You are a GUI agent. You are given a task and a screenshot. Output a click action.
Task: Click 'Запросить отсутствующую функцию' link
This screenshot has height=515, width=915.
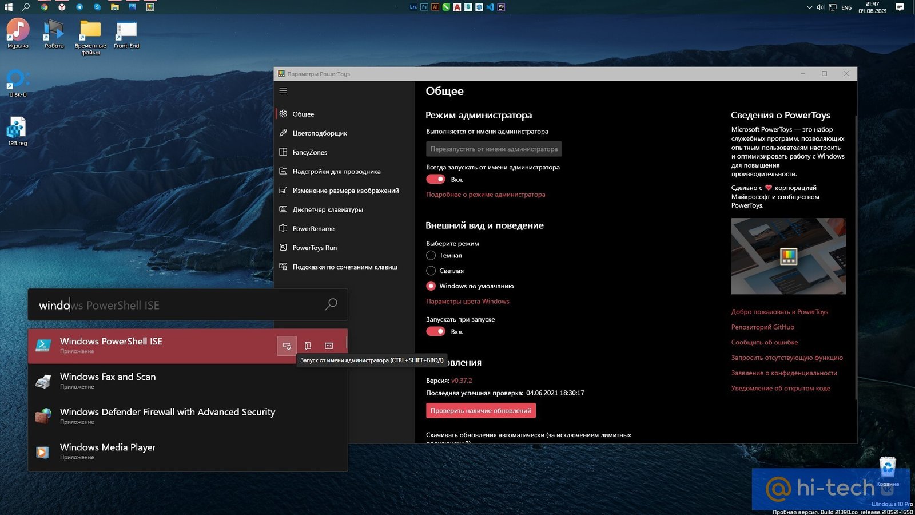tap(787, 358)
